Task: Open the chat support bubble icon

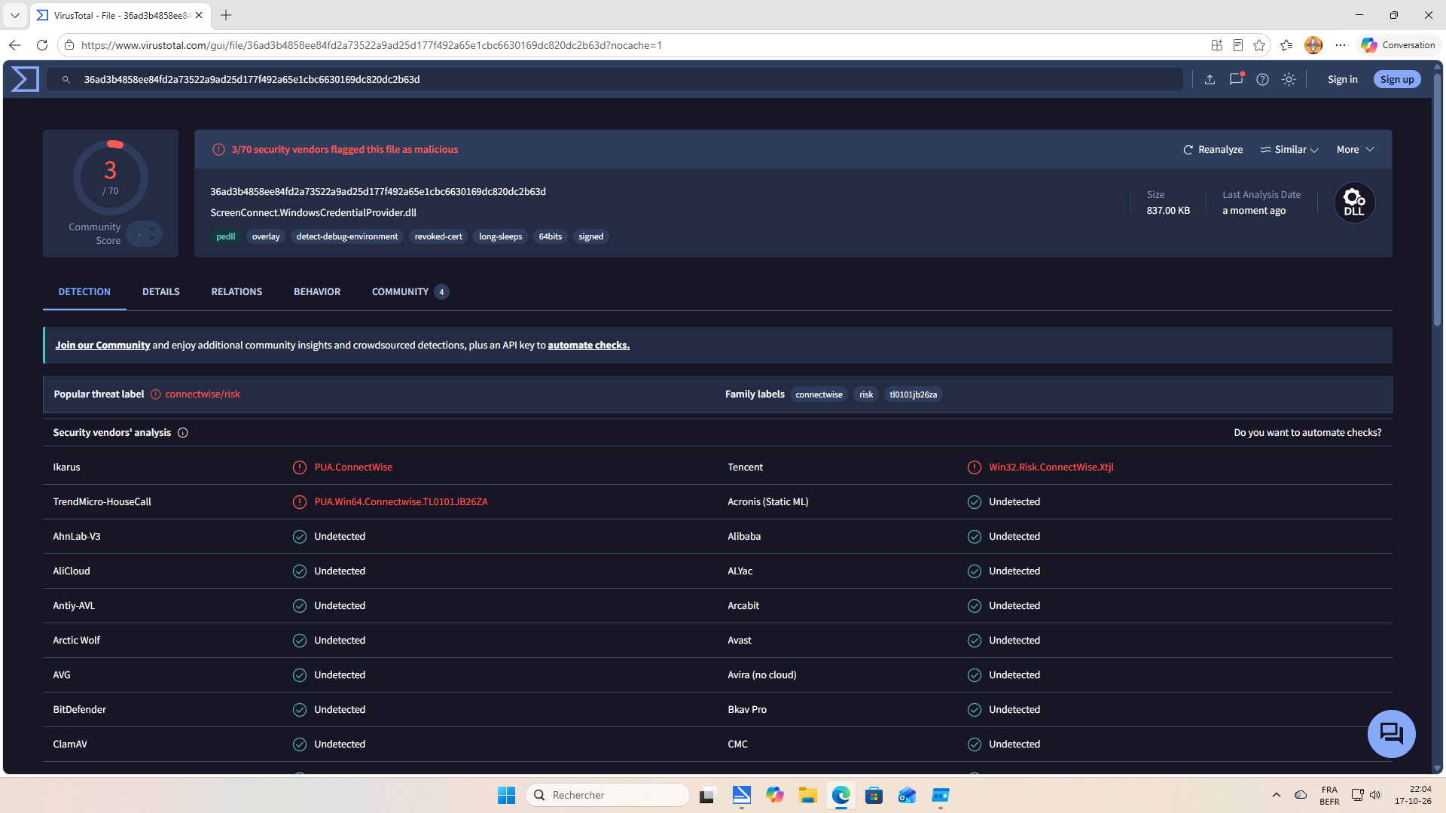Action: point(1391,733)
